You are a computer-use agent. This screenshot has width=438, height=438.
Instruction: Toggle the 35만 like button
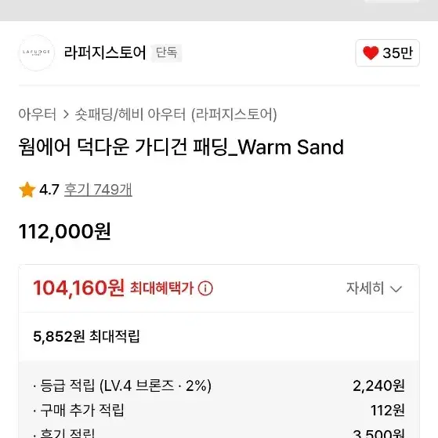click(x=387, y=52)
